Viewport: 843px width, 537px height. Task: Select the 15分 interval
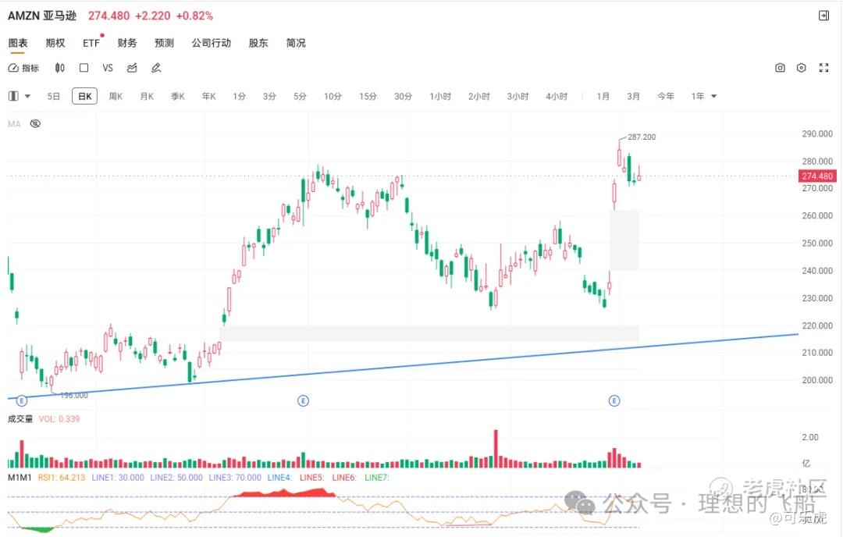(368, 96)
